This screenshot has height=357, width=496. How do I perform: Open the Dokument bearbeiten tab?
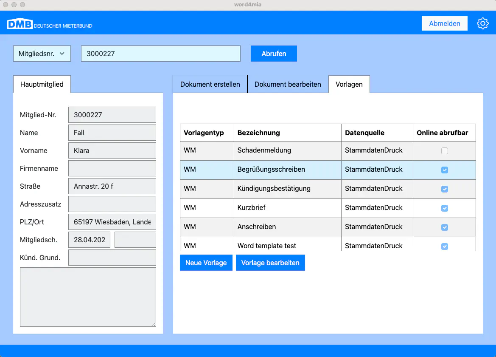click(288, 84)
